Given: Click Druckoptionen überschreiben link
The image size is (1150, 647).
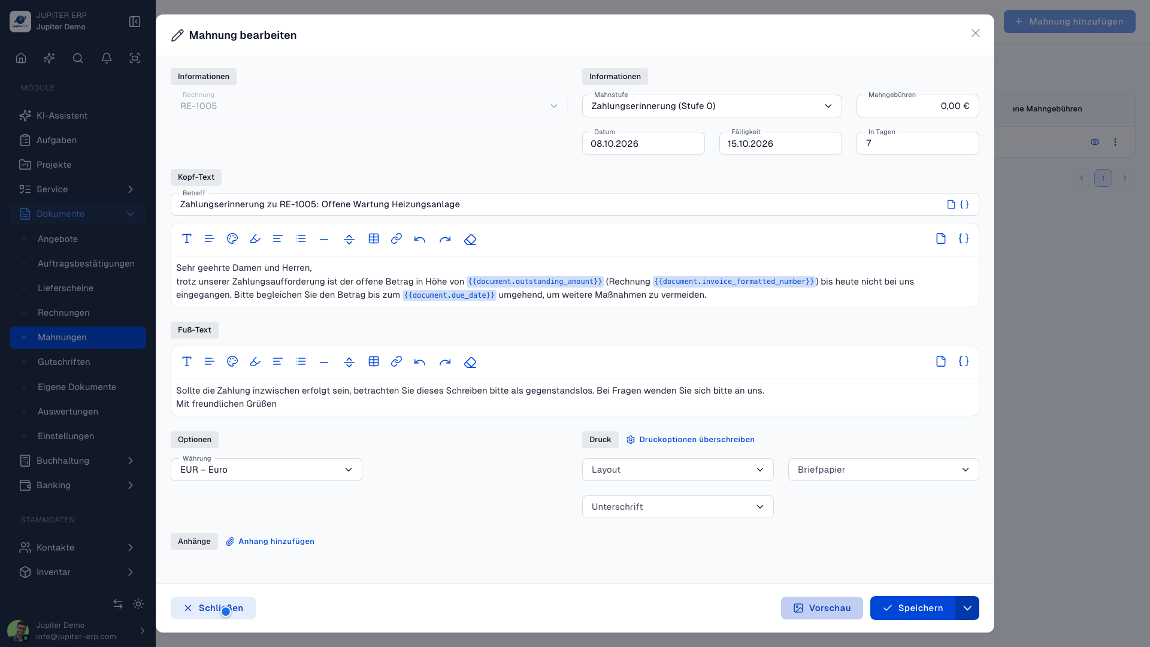Looking at the screenshot, I should [691, 440].
